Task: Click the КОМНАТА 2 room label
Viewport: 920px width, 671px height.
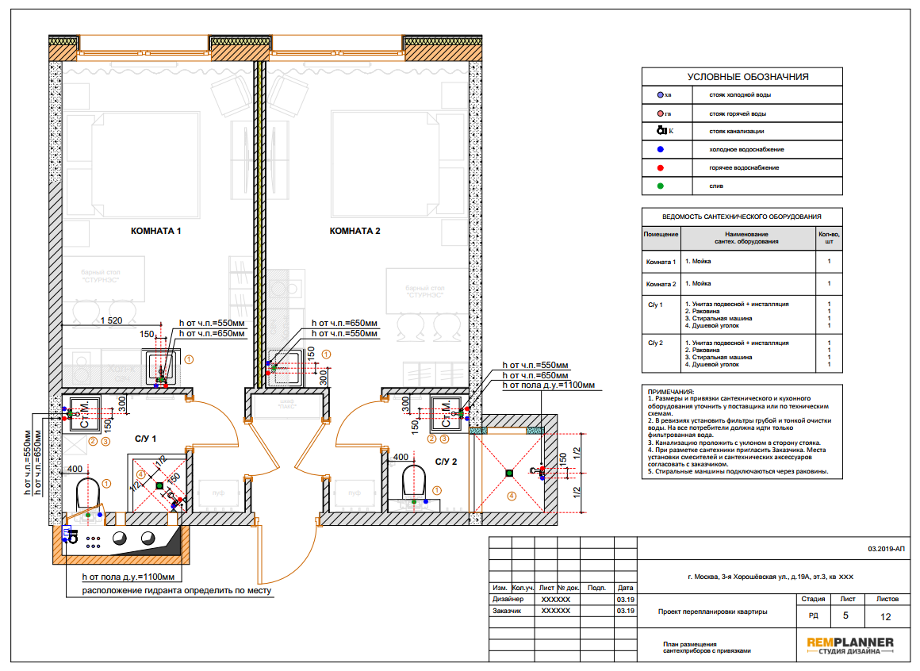Action: [355, 231]
